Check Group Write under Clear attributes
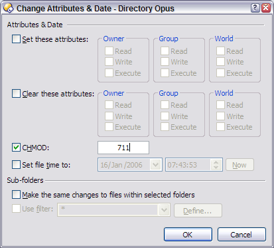The height and width of the screenshot is (248, 274). point(165,116)
